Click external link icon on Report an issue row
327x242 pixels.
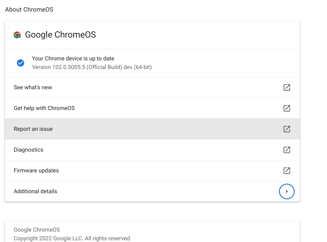point(287,129)
